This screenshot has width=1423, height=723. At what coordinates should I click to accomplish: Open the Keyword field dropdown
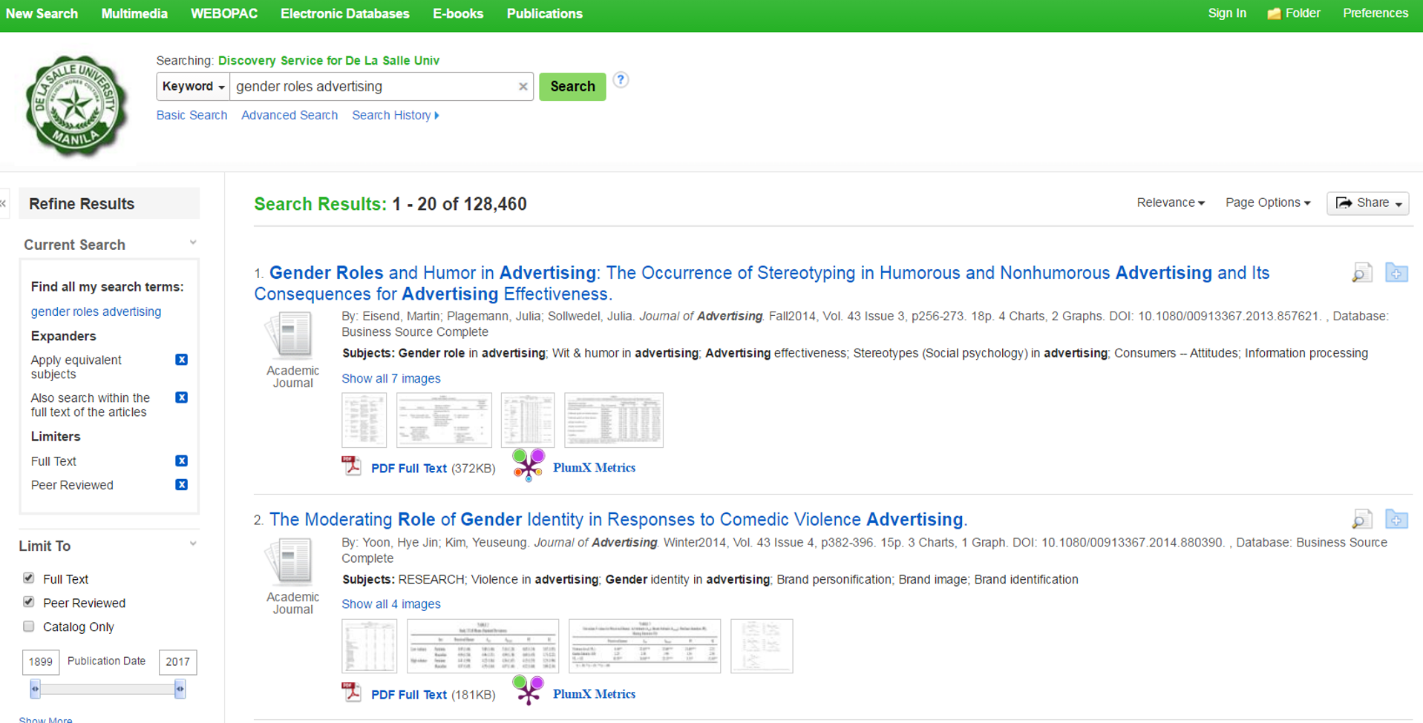point(193,87)
